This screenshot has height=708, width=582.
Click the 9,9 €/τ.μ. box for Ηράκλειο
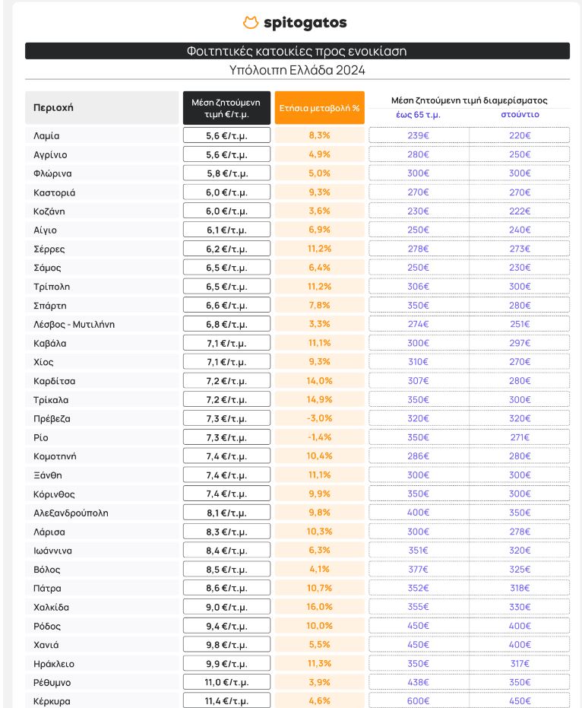pyautogui.click(x=226, y=664)
